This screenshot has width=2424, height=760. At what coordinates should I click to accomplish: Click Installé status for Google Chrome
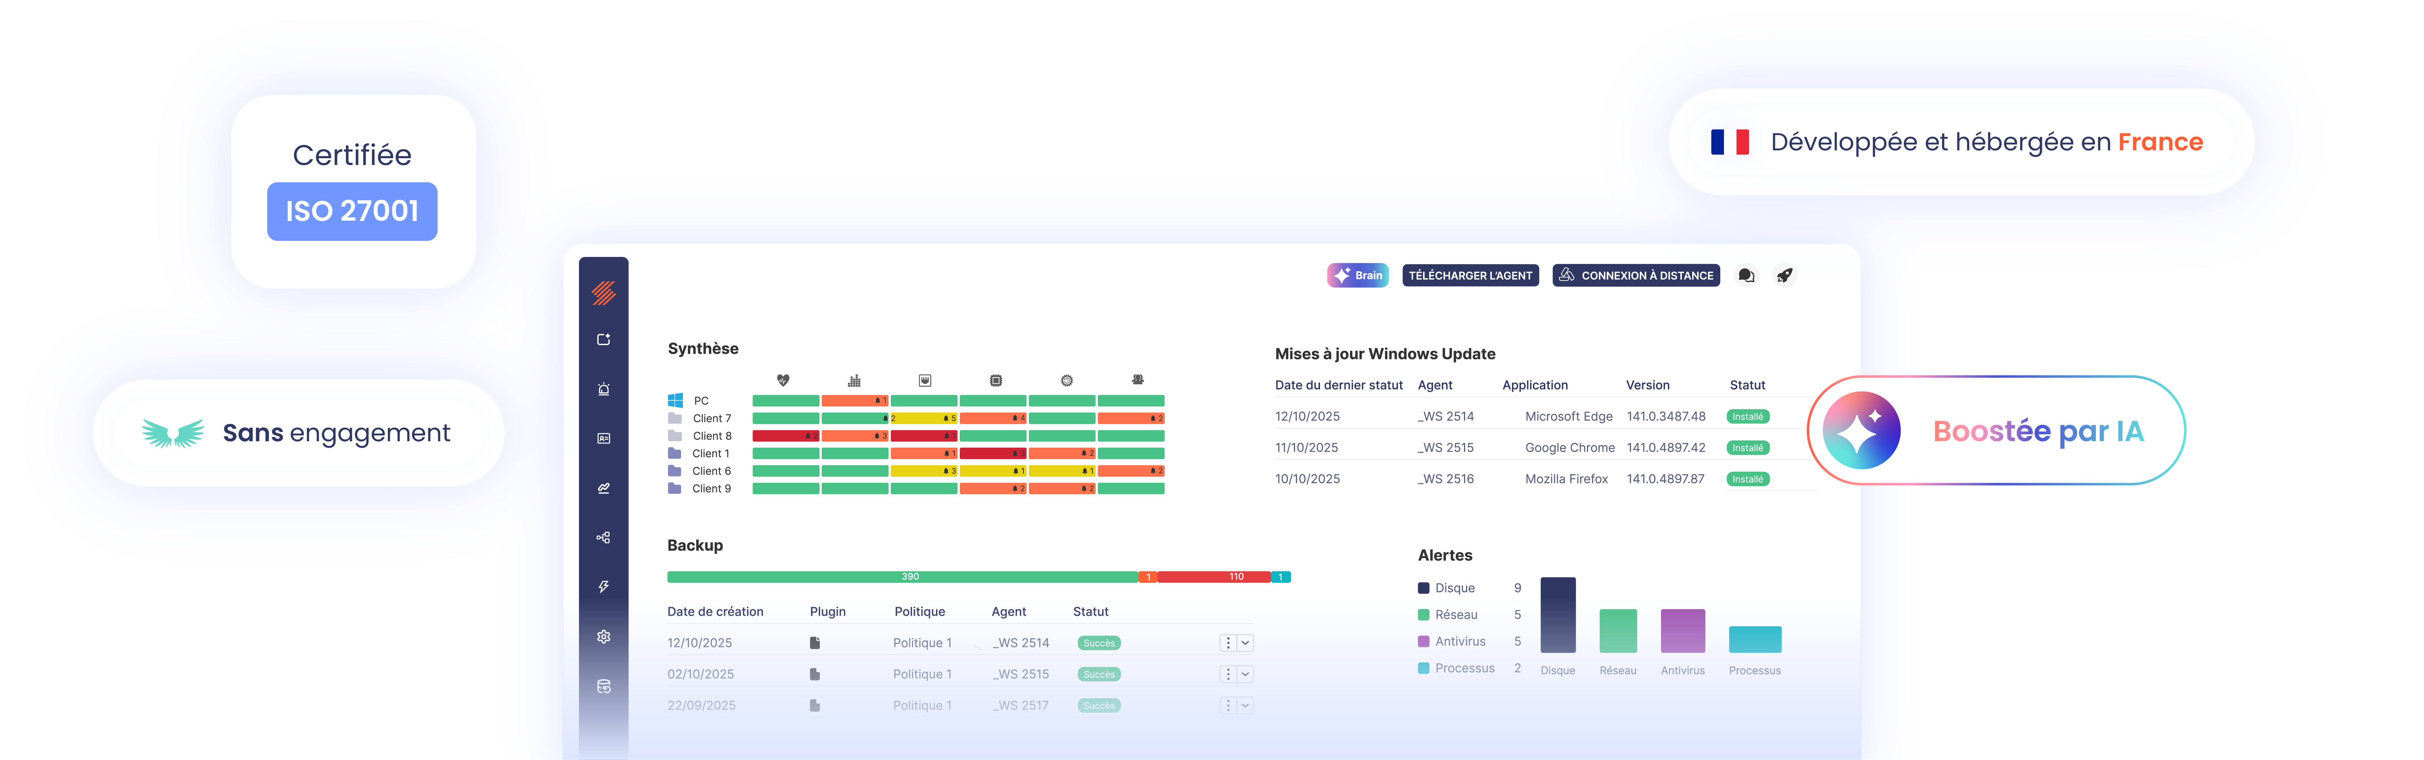click(x=1748, y=448)
